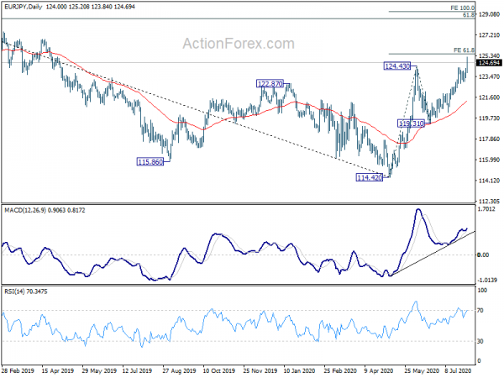This screenshot has height=378, width=504.
Task: Click the RSI 70 overbought level label
Action: click(x=480, y=311)
